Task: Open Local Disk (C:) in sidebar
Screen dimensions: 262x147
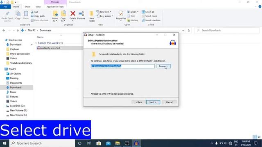Action: coord(17,106)
